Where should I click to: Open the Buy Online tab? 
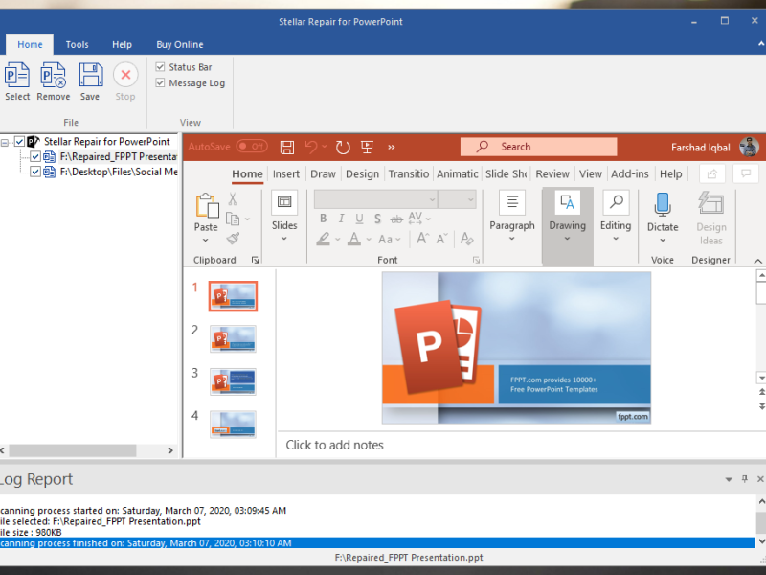click(180, 44)
